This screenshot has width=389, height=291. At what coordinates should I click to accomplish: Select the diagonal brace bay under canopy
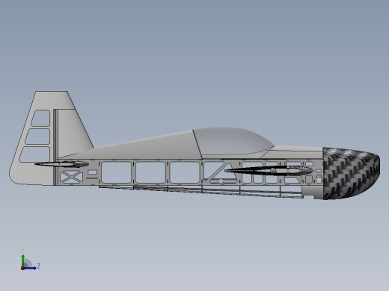point(221,172)
